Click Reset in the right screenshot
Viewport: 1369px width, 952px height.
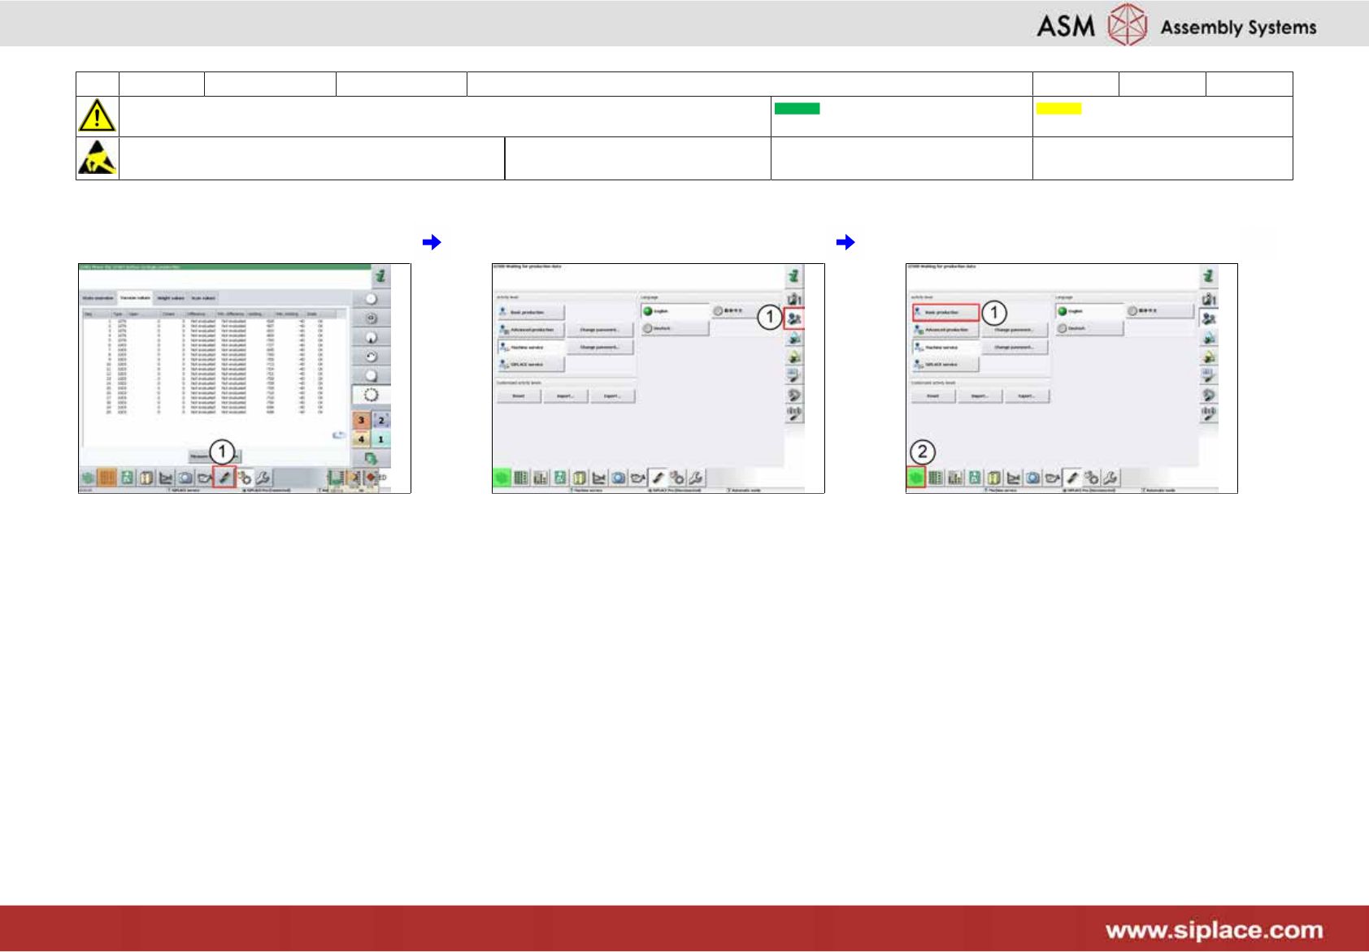point(934,396)
